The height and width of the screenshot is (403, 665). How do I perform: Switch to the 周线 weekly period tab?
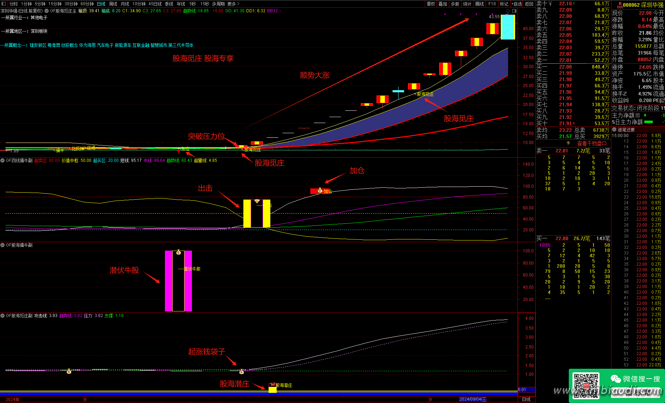tap(113, 4)
